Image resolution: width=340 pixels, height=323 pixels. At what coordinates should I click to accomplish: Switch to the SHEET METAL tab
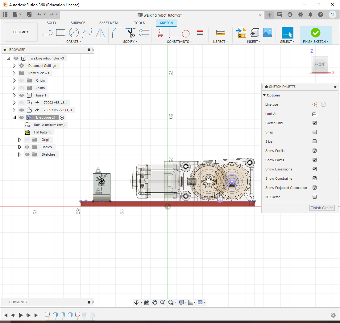pyautogui.click(x=110, y=23)
